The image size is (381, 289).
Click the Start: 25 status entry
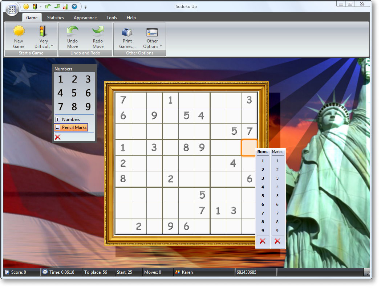pyautogui.click(x=125, y=273)
